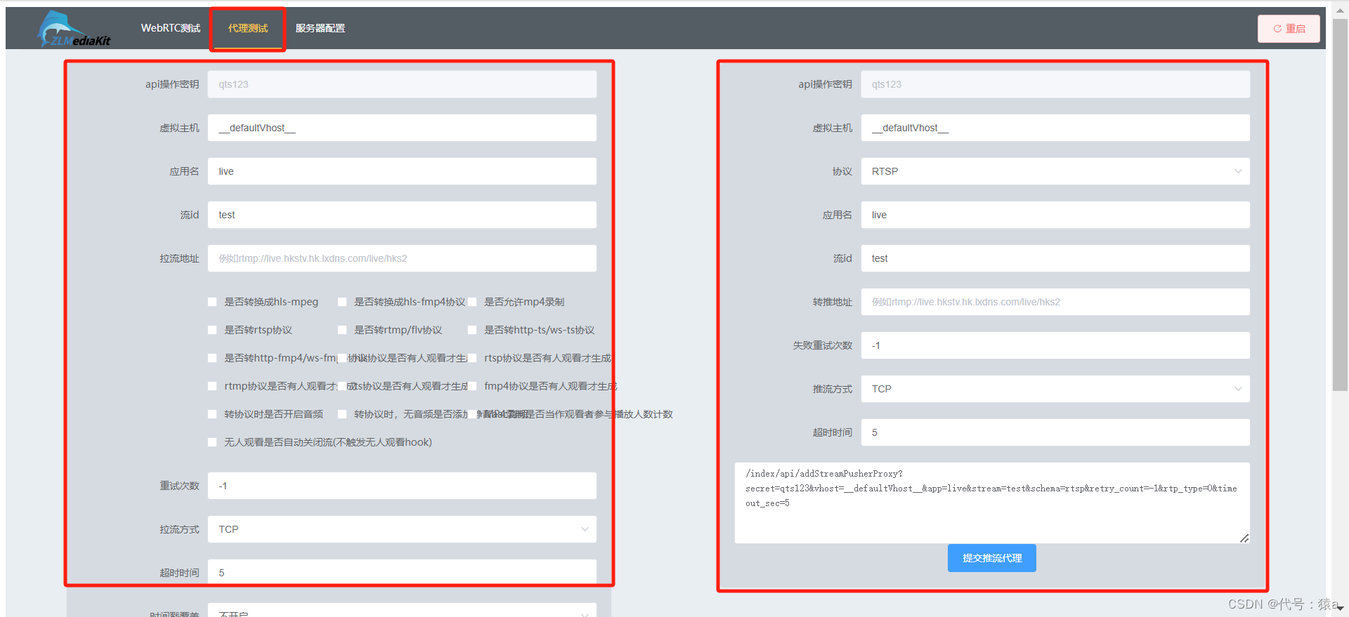
Task: Submit with the 提交推流代理 button
Action: 991,558
